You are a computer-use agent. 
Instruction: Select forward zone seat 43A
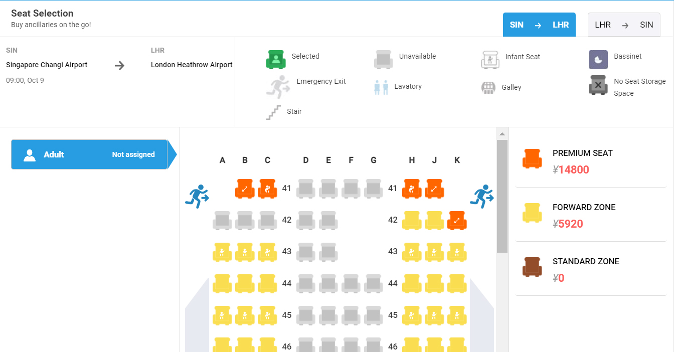click(222, 252)
